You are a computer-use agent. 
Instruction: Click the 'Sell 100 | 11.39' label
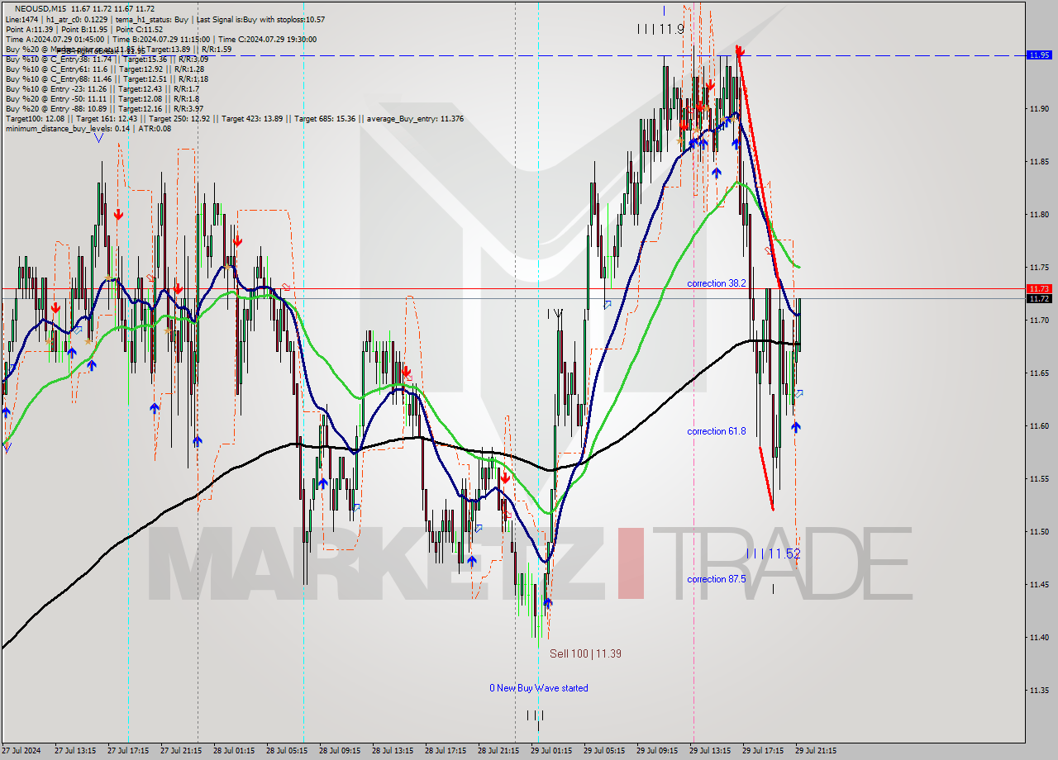pyautogui.click(x=585, y=653)
